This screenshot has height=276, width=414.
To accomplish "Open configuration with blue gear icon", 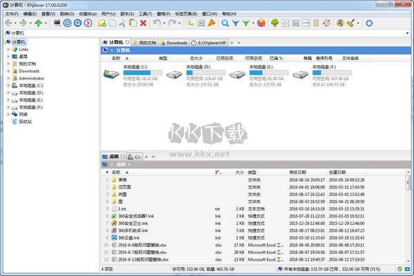I will point(369,23).
